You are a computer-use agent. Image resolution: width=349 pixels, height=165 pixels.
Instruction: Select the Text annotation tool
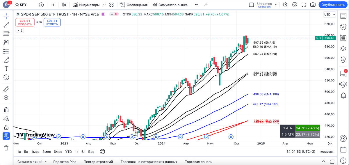pos(6,69)
